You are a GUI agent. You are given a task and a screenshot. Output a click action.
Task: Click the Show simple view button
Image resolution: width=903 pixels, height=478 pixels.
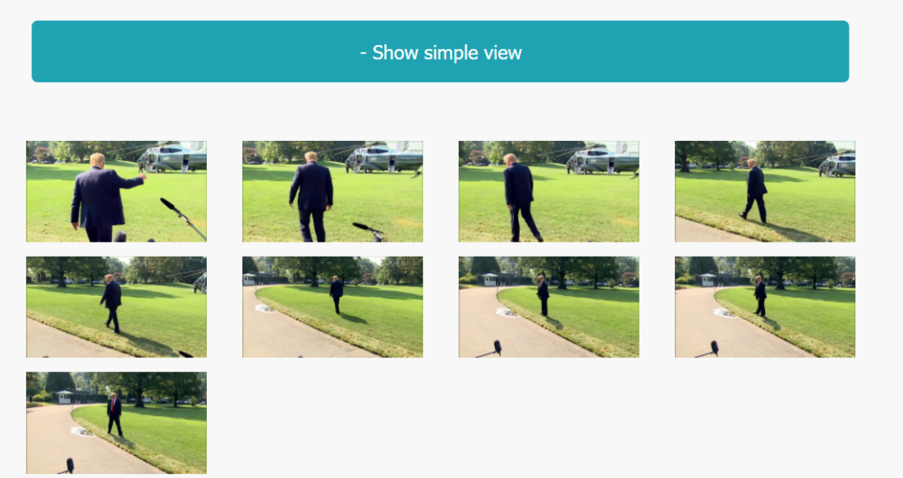tap(440, 52)
